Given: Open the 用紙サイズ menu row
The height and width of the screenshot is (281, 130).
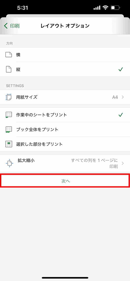Looking at the screenshot, I should click(65, 97).
